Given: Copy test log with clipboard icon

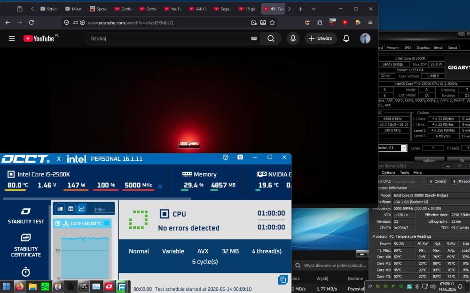Looking at the screenshot, I should coord(282,280).
